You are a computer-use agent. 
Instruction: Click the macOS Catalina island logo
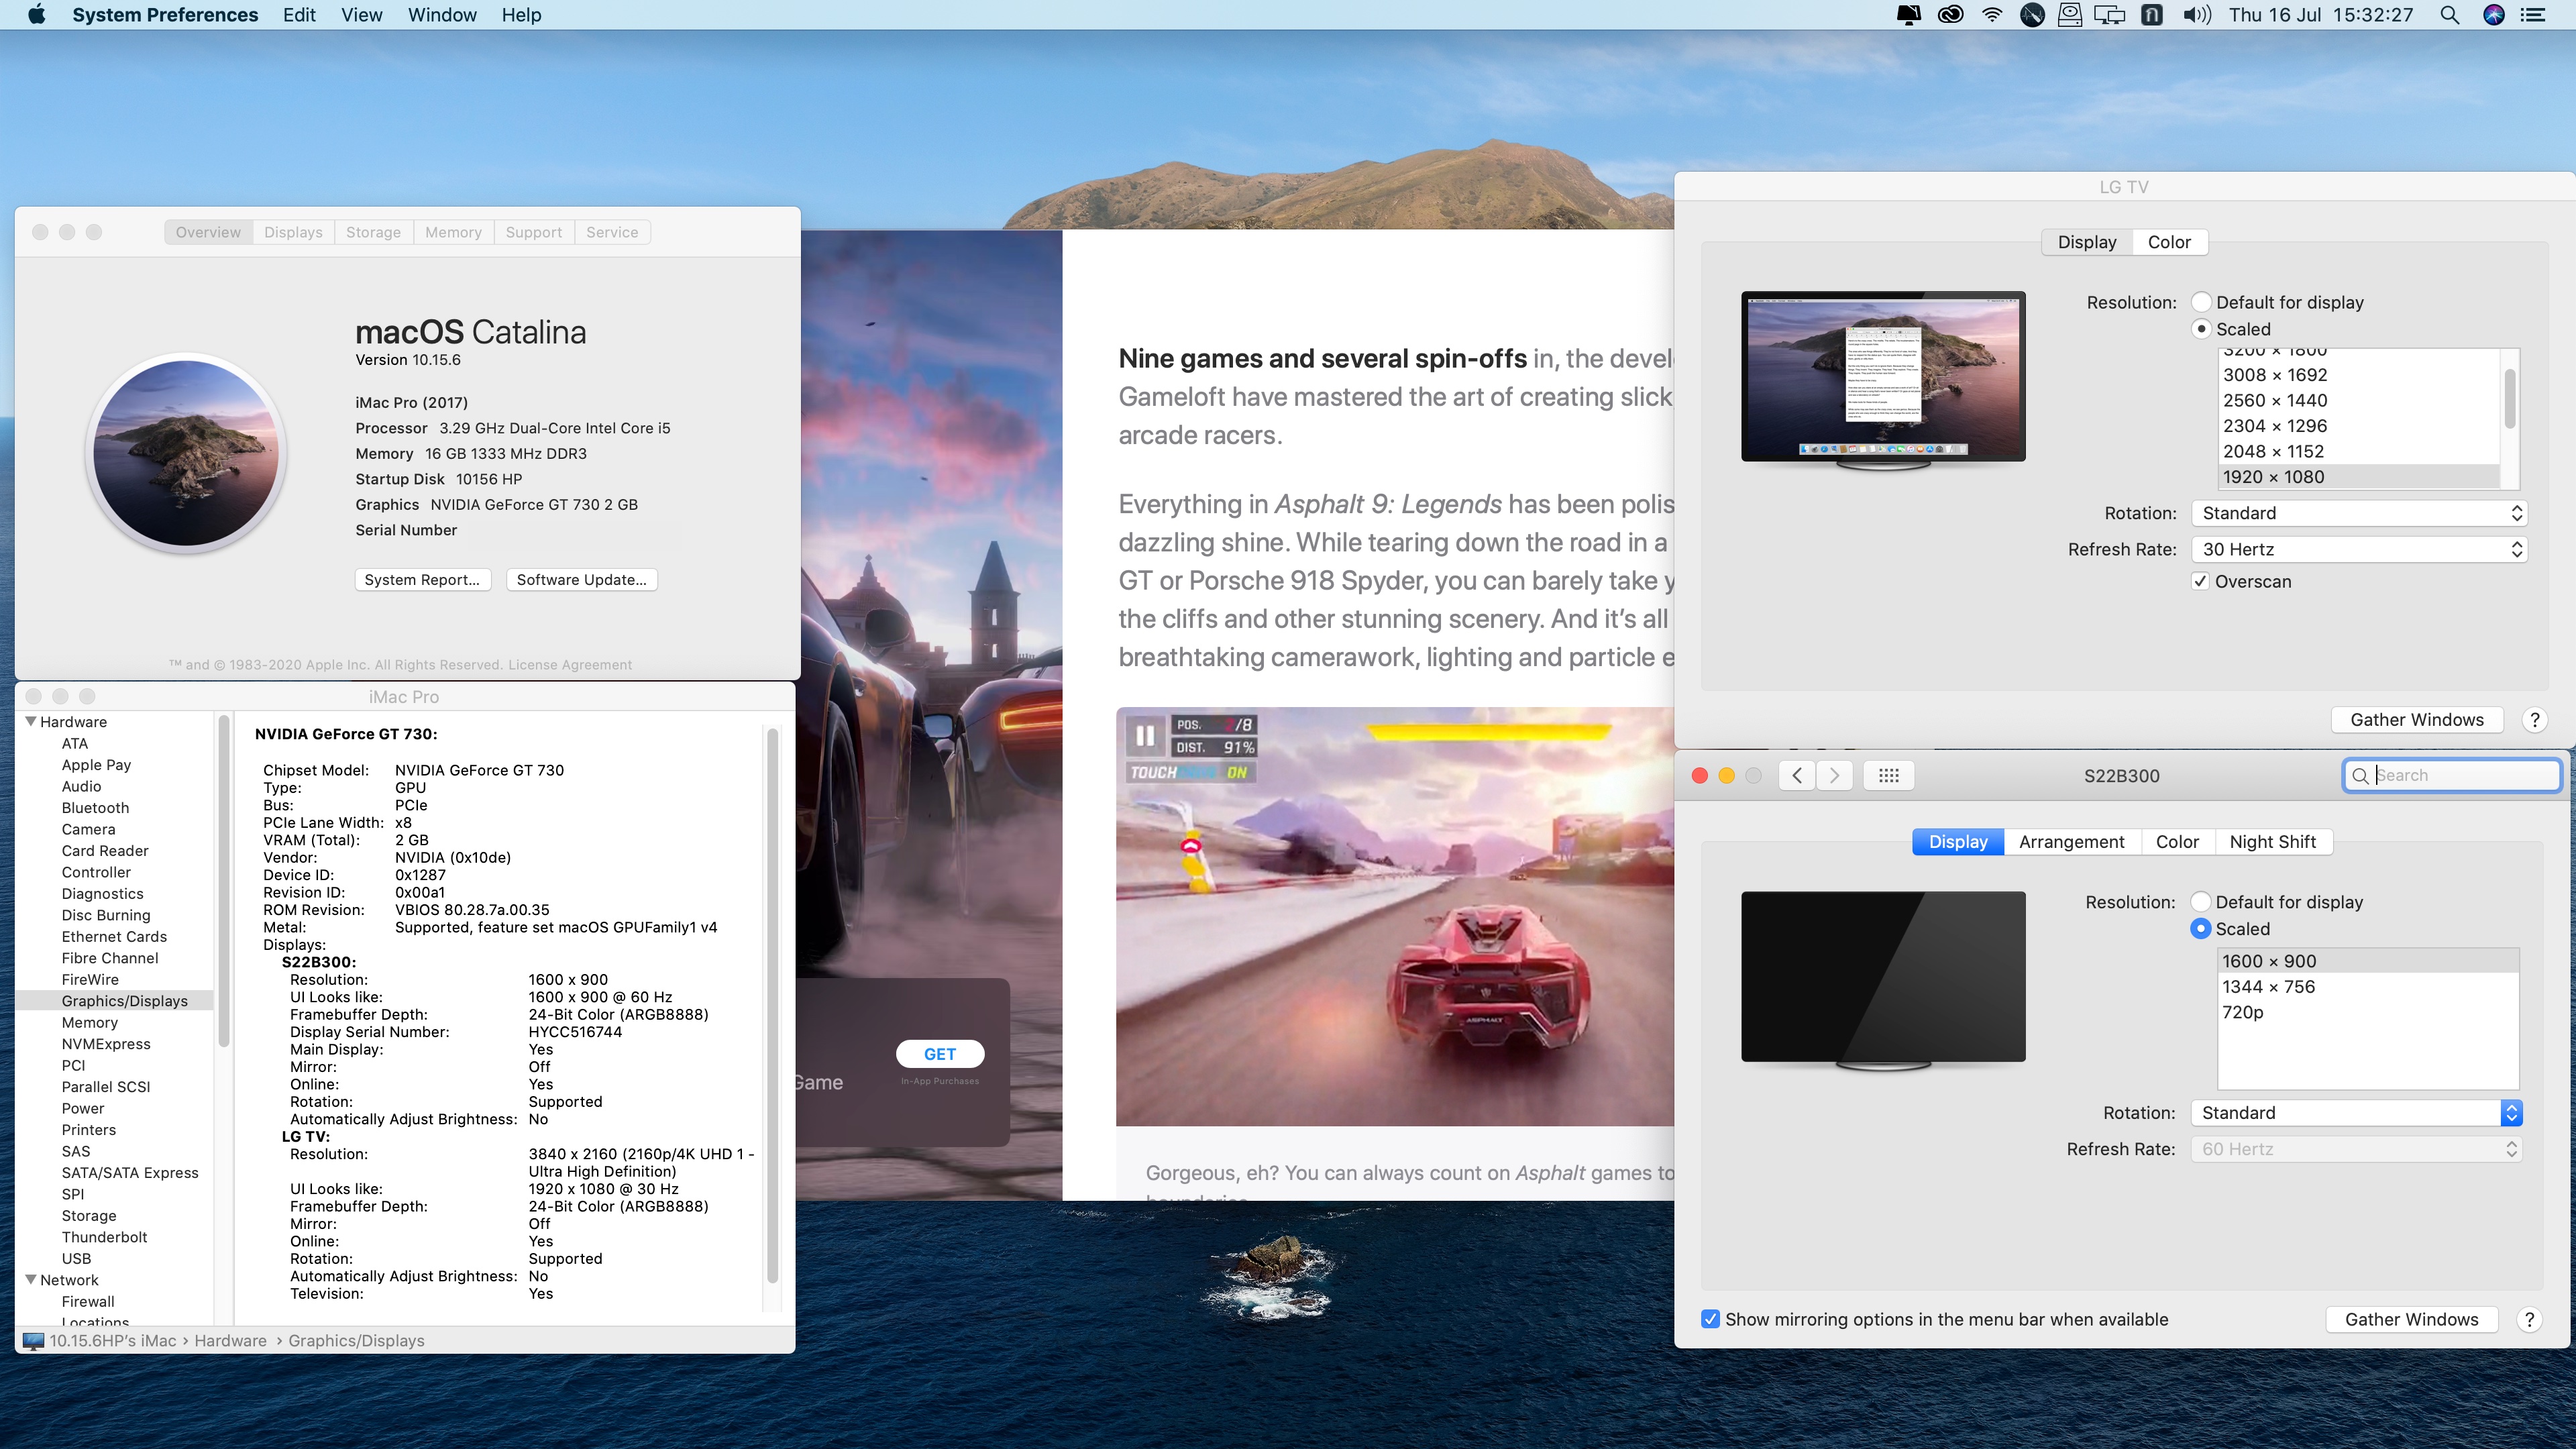coord(186,453)
